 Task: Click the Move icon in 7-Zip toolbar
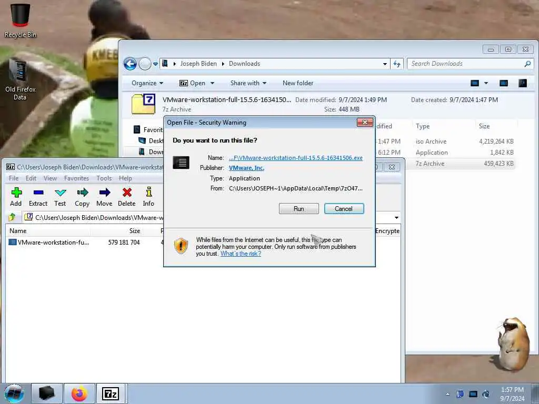click(105, 193)
